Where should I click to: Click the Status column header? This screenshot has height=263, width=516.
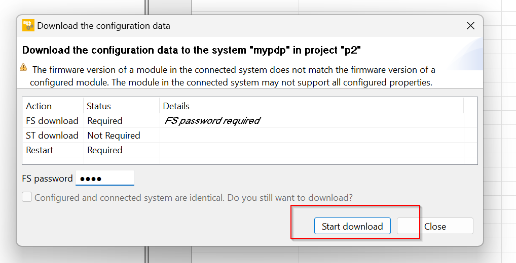pyautogui.click(x=99, y=106)
